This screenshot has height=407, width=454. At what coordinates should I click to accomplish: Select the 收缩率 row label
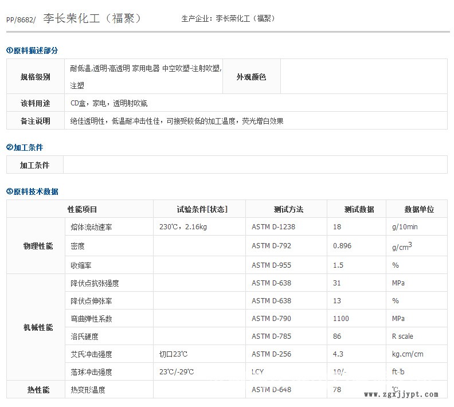(81, 265)
